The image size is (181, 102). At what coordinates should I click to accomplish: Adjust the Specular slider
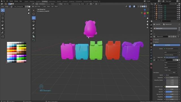(172, 92)
